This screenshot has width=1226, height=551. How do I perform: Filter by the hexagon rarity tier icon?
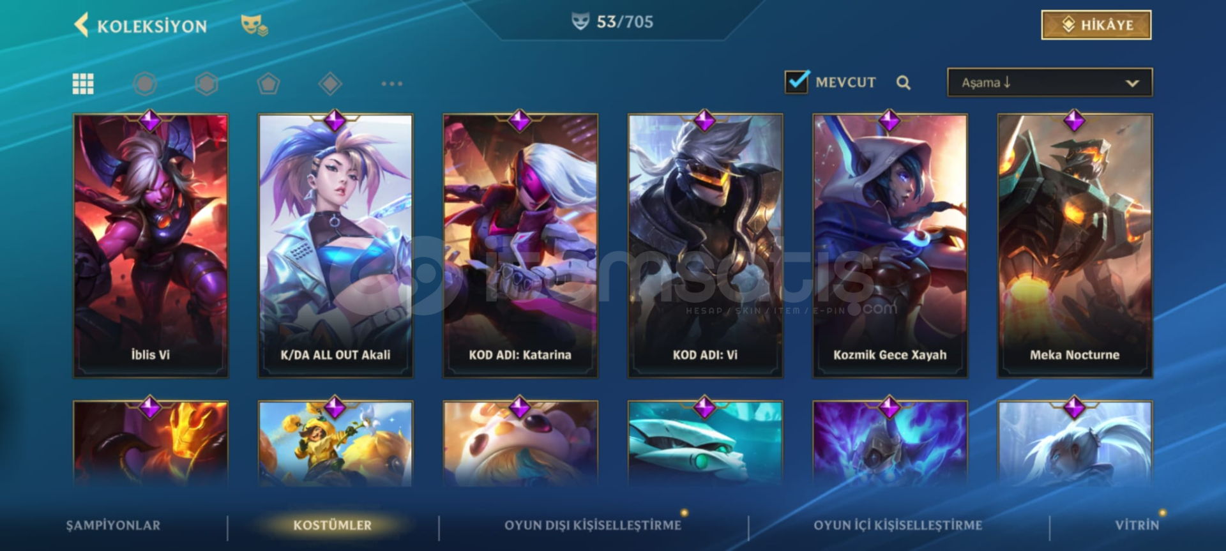click(145, 84)
